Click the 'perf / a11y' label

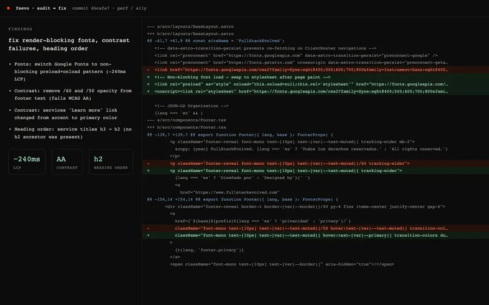click(132, 8)
